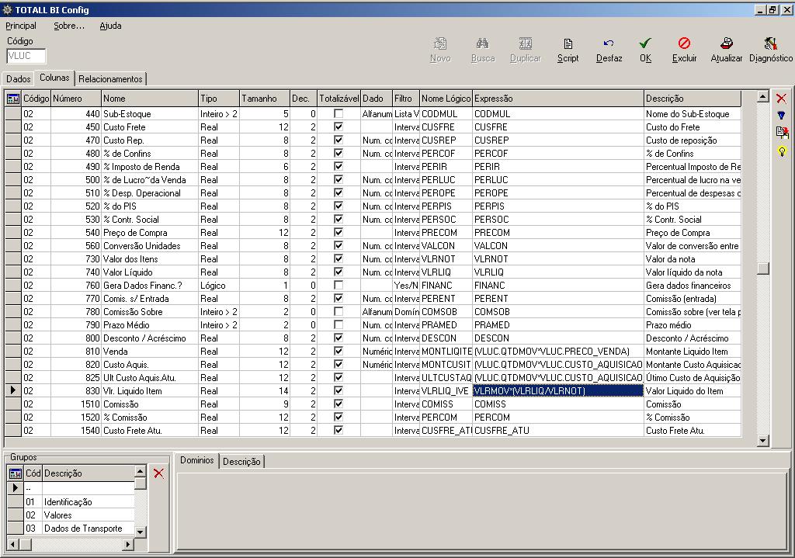Click the Excluir prohibition icon

684,43
